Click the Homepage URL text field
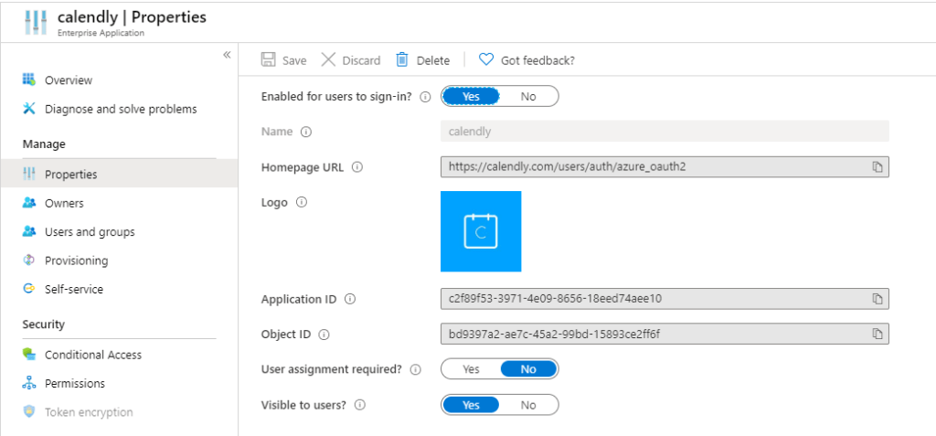The image size is (936, 436). click(x=654, y=167)
